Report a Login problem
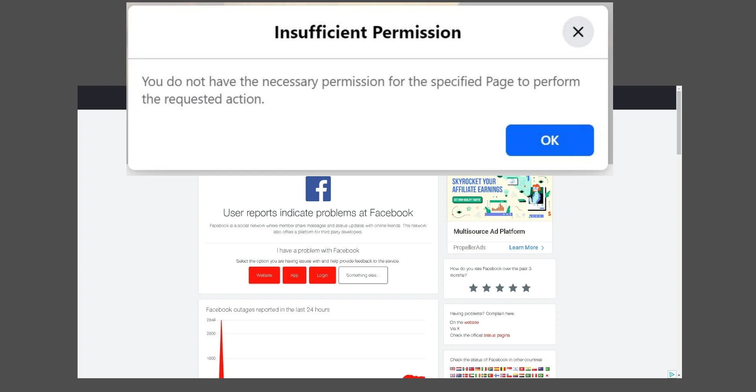Screen dimensions: 756x392 click(322, 275)
